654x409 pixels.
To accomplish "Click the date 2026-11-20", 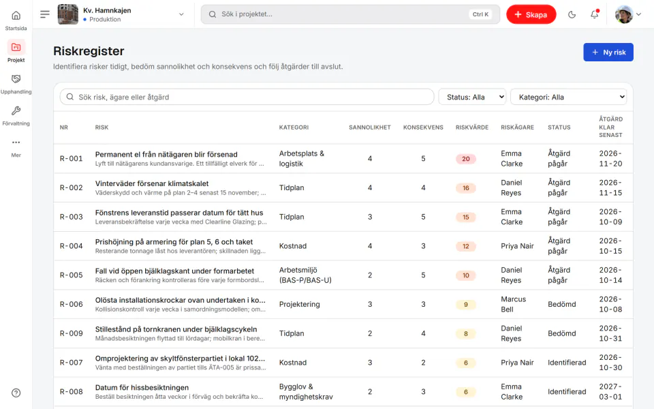I will coord(610,159).
